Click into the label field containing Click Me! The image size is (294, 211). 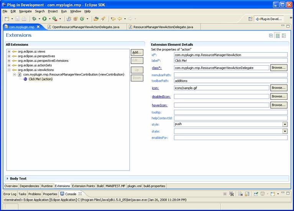(x=231, y=61)
